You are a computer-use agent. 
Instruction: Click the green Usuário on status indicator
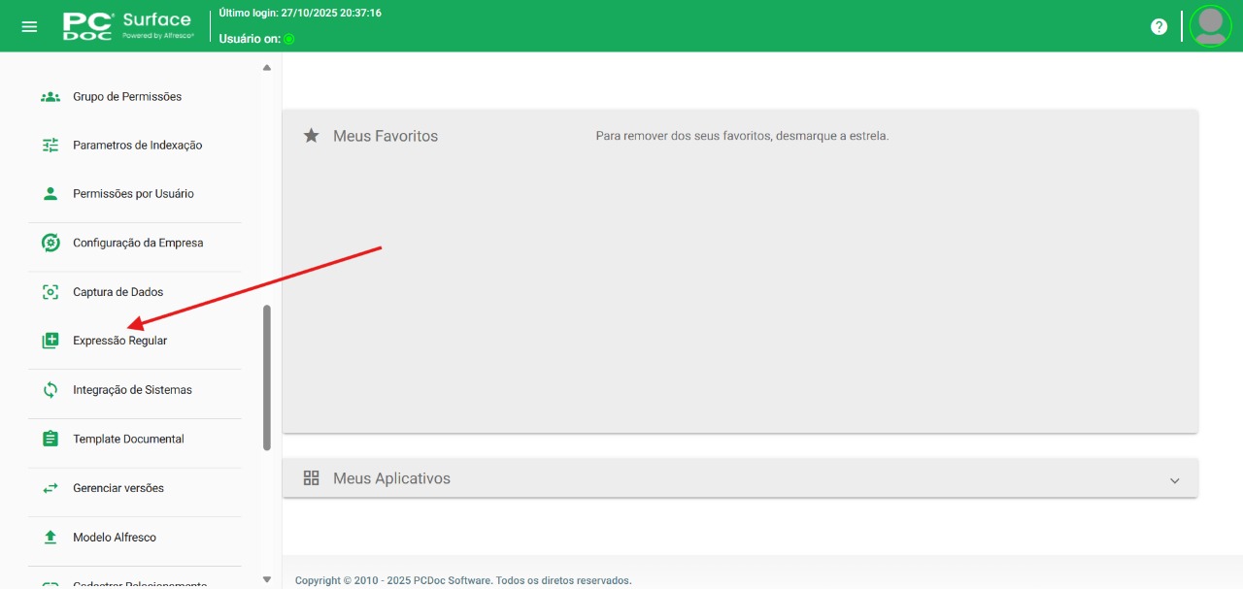coord(288,39)
